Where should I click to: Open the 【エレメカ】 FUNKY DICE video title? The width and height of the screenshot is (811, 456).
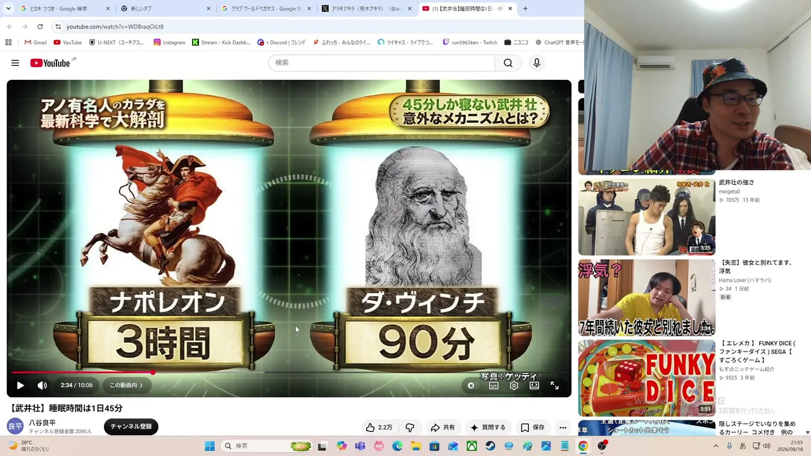757,351
